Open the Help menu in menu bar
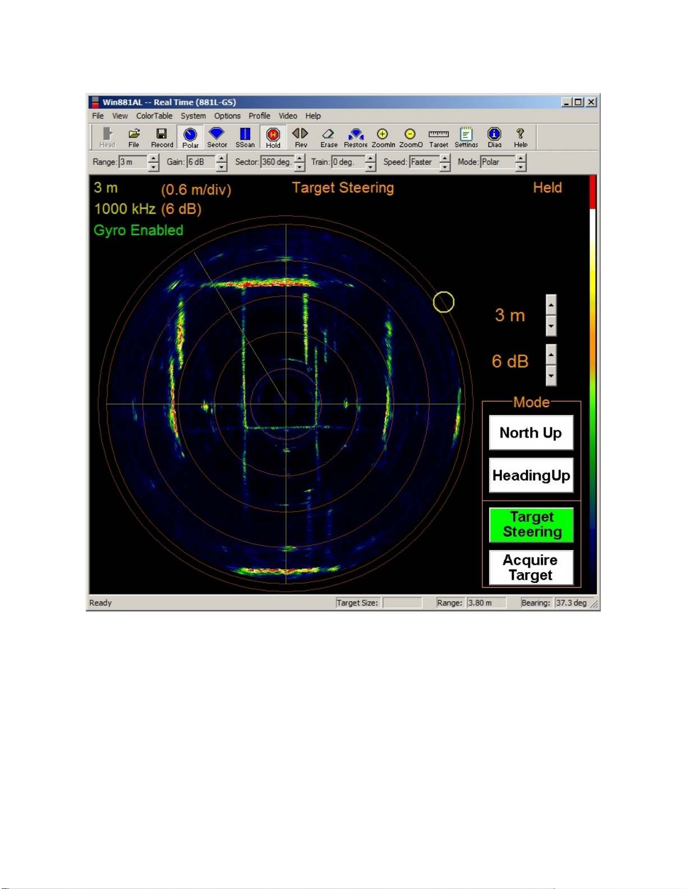This screenshot has height=889, width=687. [x=313, y=116]
